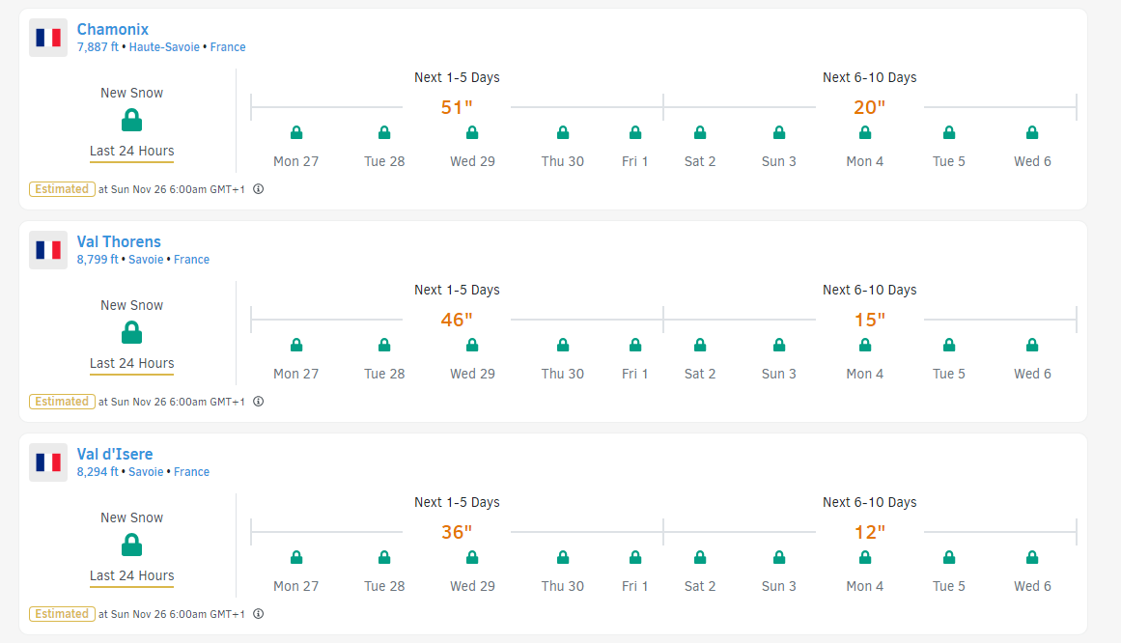Select Last 24 Hours tab for Val Thorens
1121x643 pixels.
(x=132, y=364)
